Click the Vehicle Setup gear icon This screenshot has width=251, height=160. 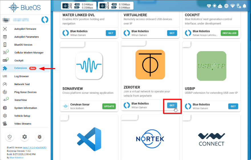point(5,116)
